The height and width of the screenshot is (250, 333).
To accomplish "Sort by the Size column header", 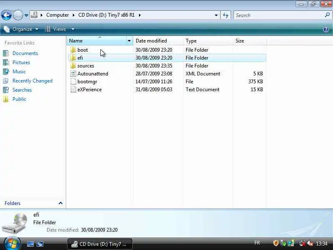I will [249, 41].
